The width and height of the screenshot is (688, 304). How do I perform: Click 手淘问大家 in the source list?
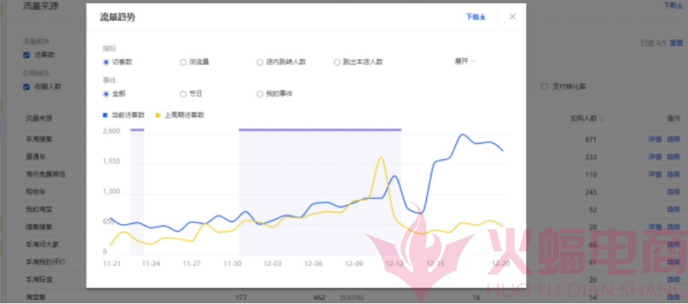(43, 244)
